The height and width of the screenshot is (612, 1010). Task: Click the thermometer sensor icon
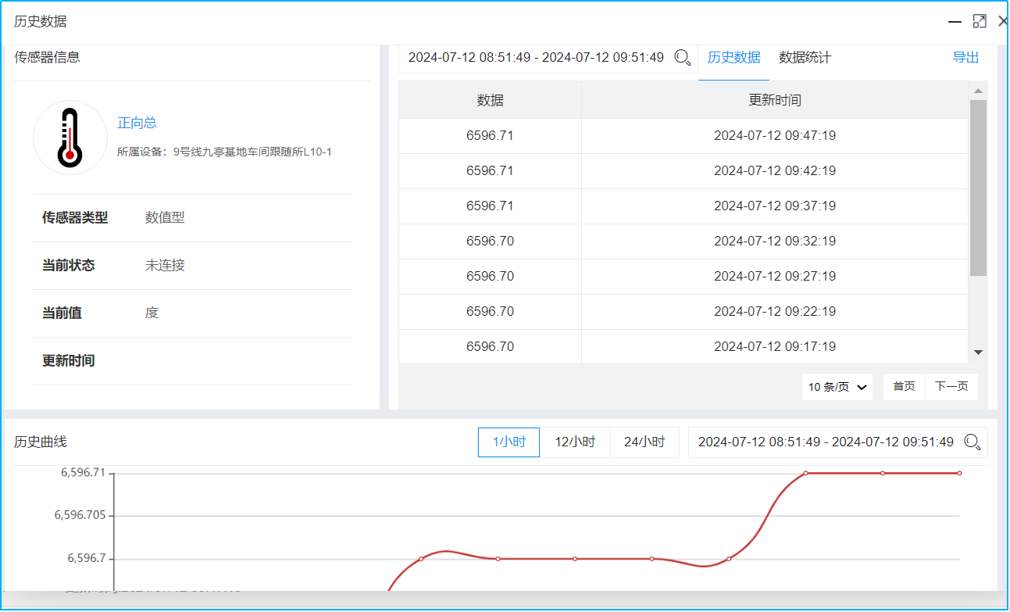coord(70,138)
